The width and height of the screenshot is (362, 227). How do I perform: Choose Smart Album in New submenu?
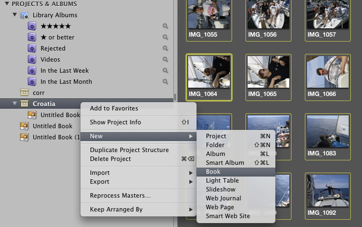click(x=236, y=163)
